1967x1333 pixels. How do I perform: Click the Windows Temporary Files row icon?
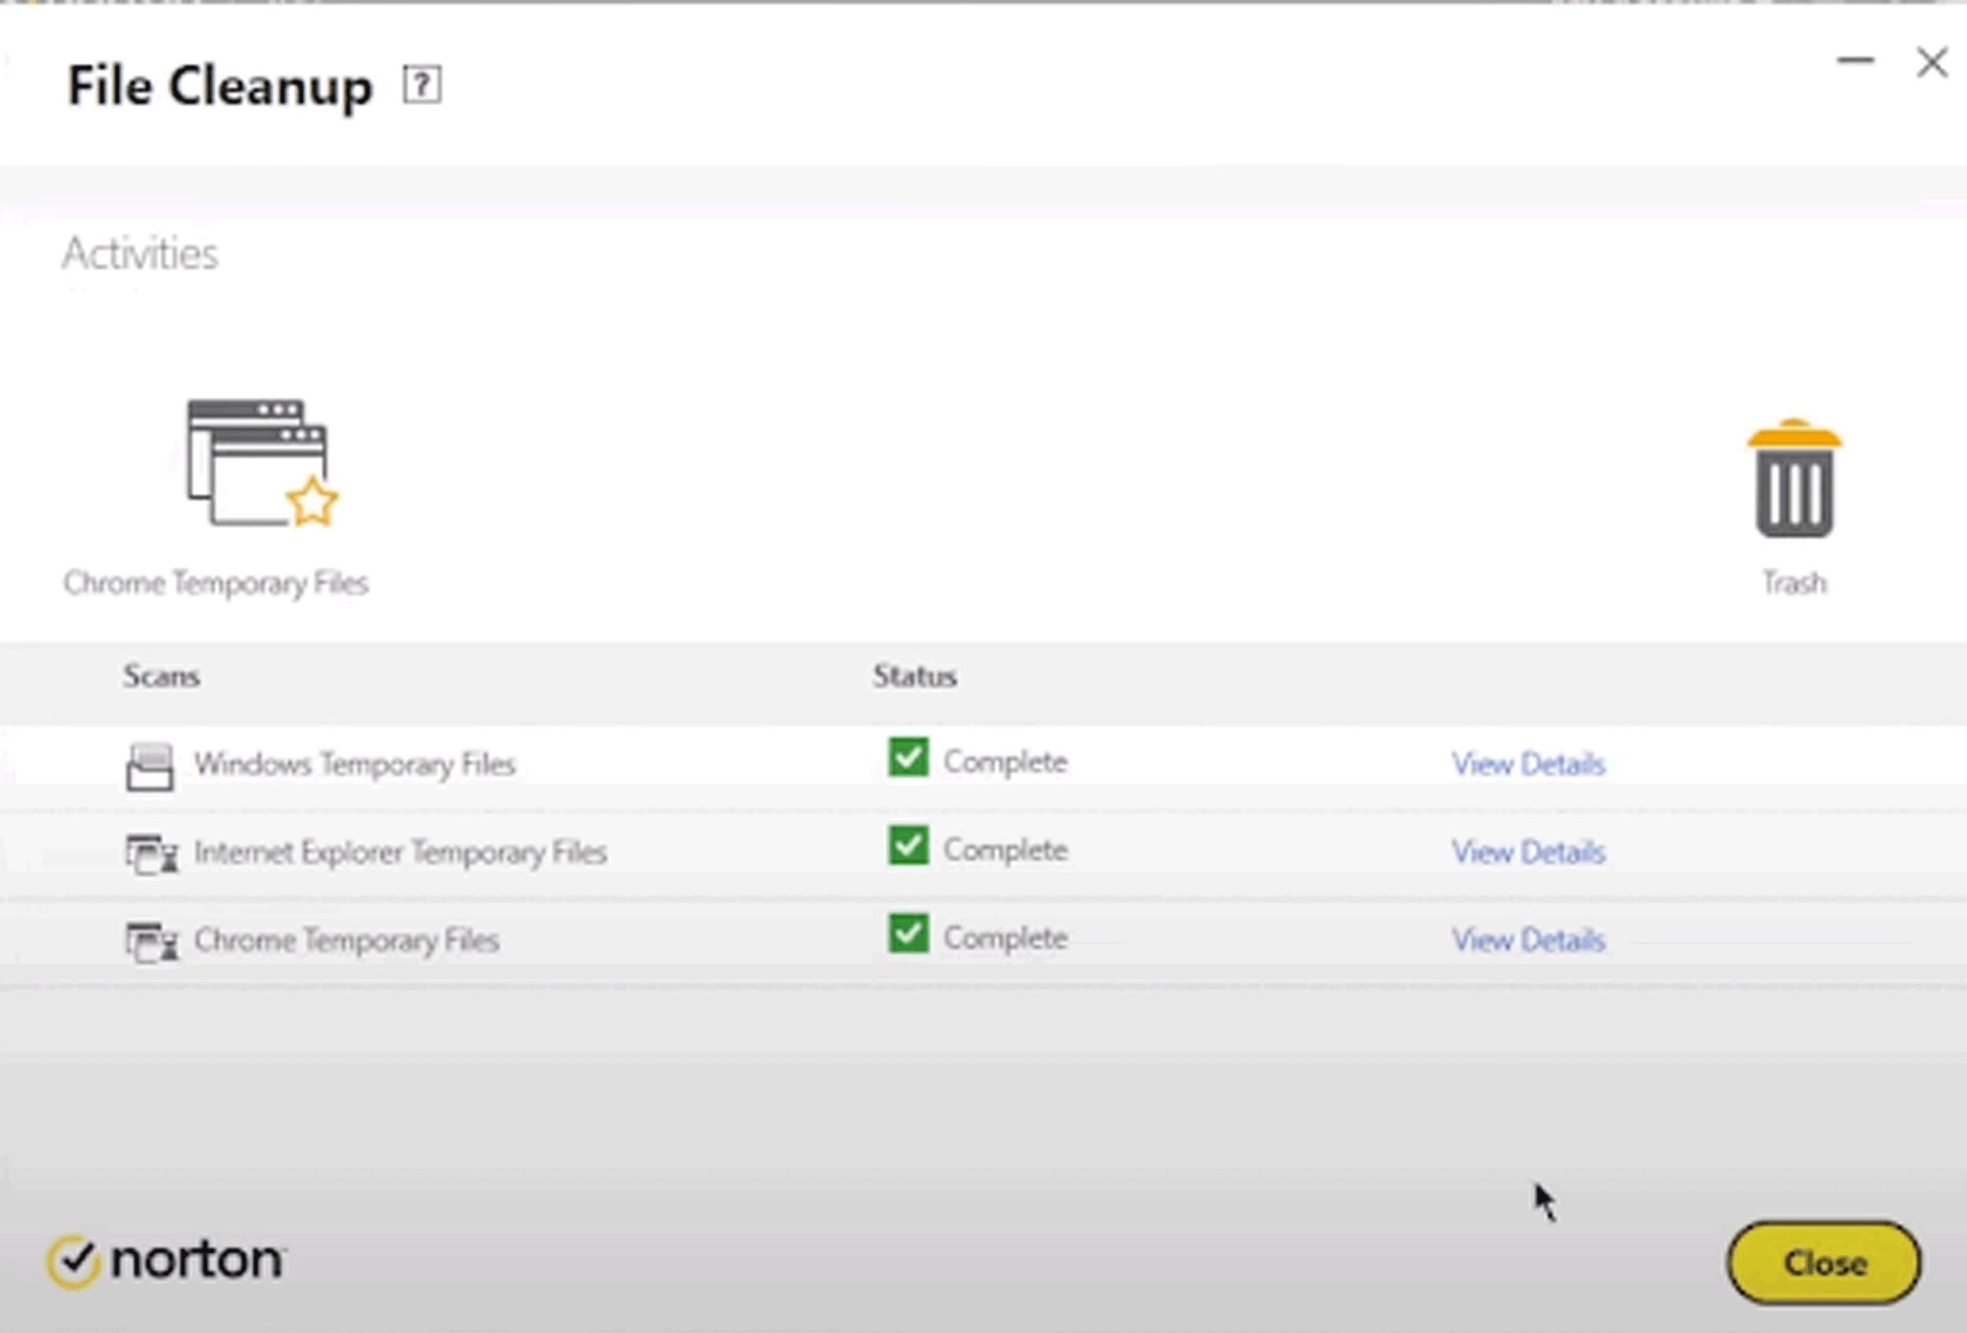click(x=149, y=766)
